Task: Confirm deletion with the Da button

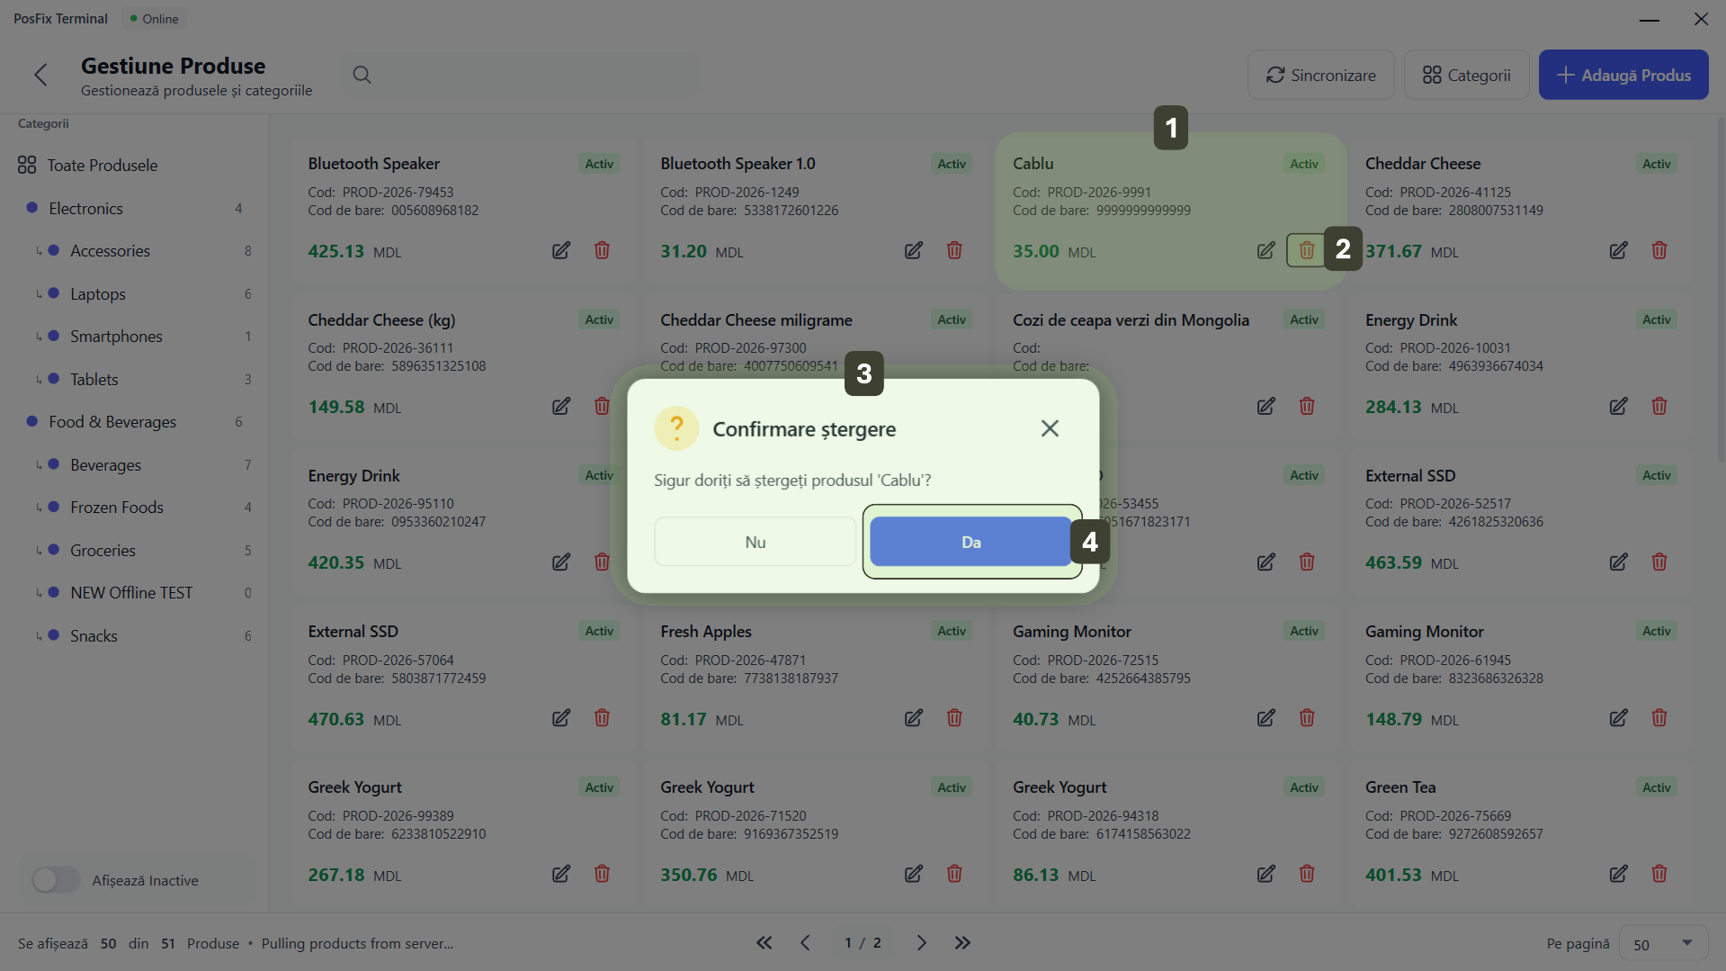Action: click(x=970, y=542)
